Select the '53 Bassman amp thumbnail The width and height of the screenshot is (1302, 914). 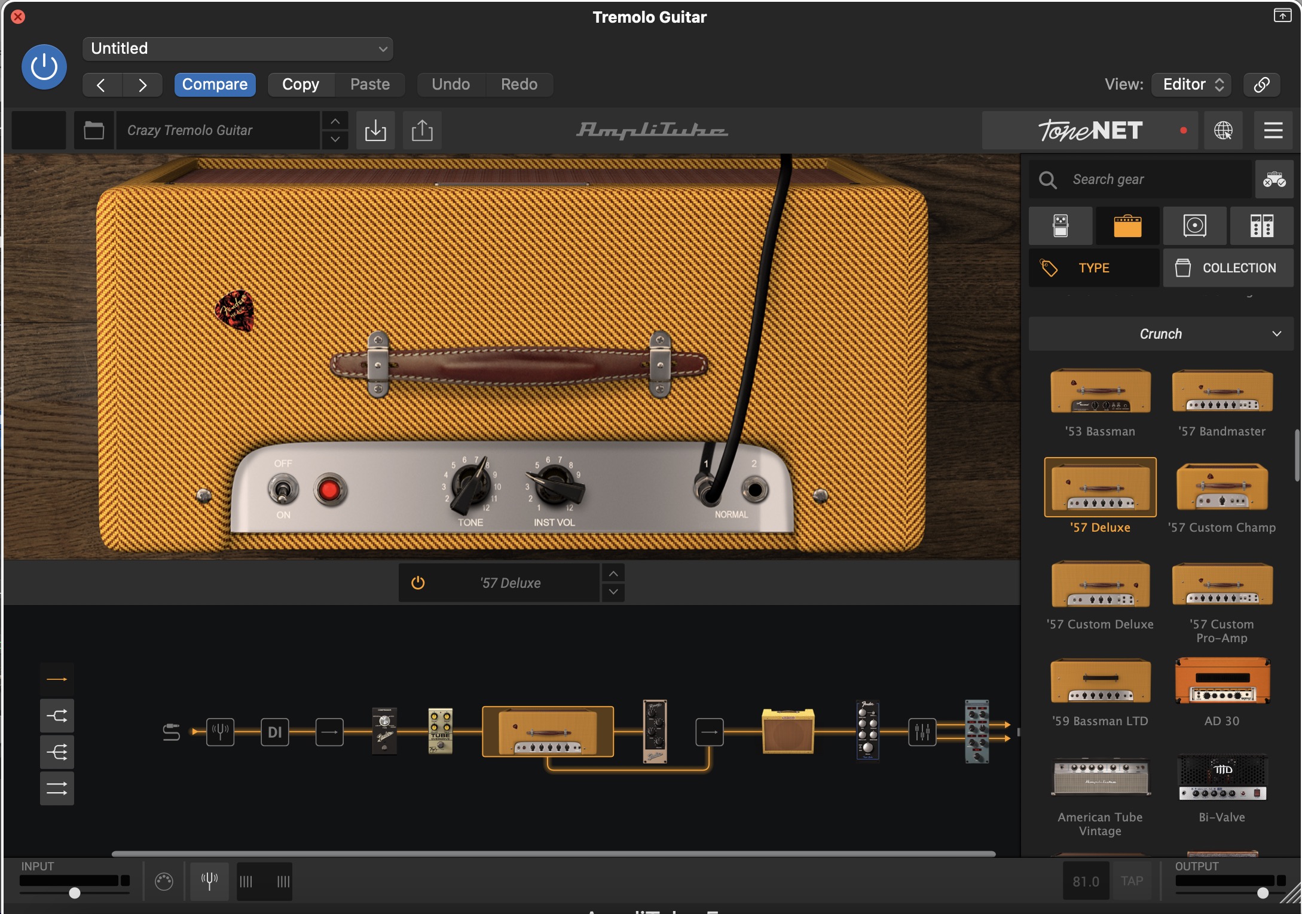coord(1100,392)
